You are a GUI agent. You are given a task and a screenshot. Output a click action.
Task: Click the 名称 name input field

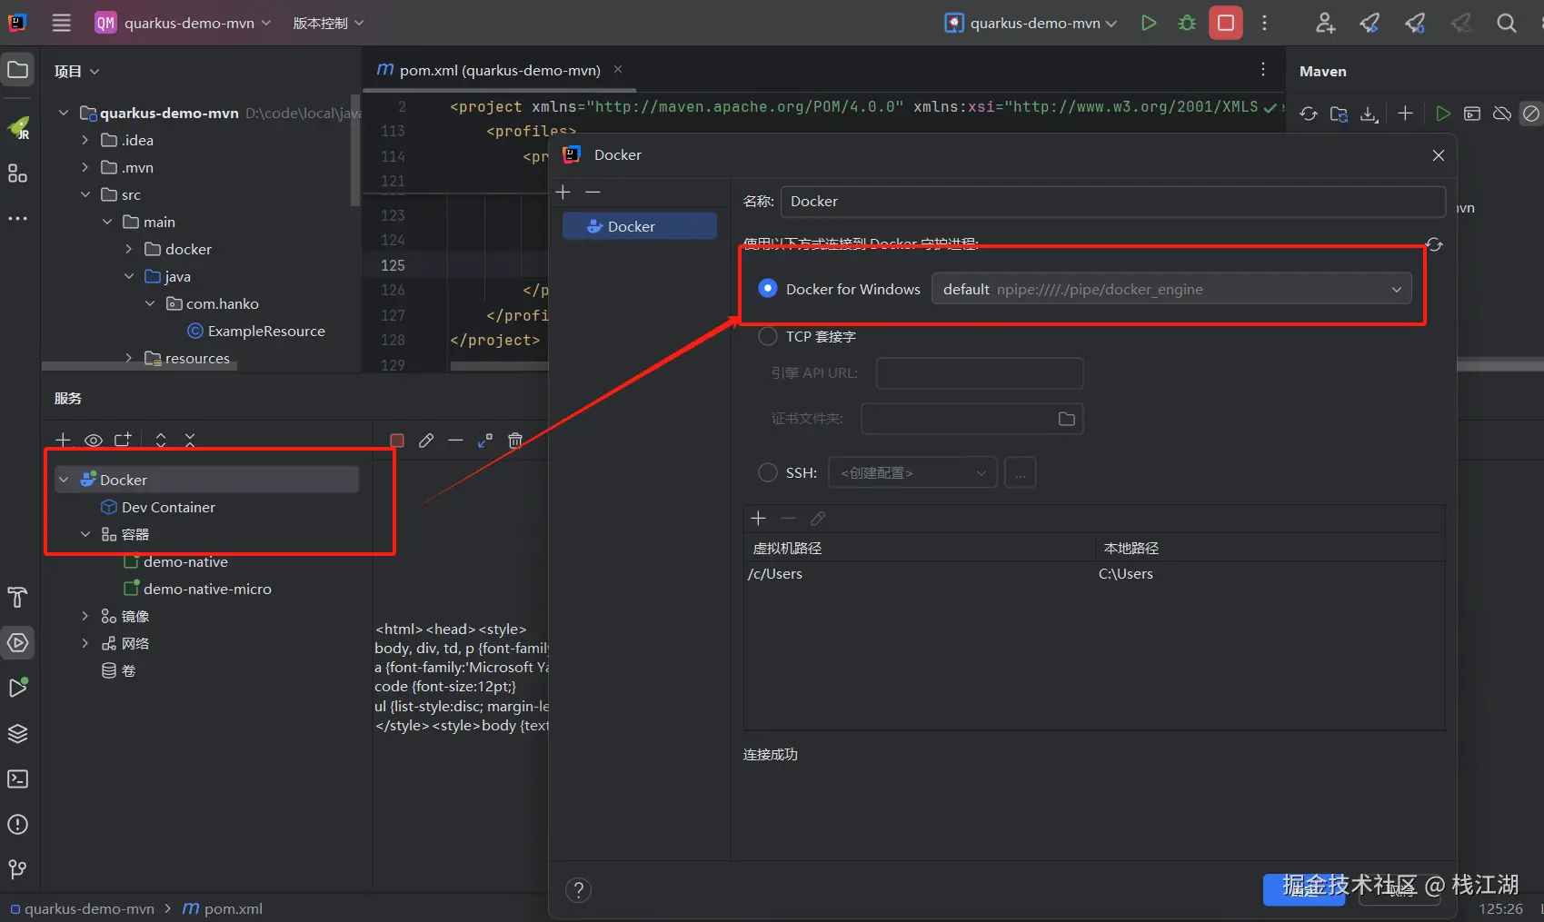pos(1112,202)
